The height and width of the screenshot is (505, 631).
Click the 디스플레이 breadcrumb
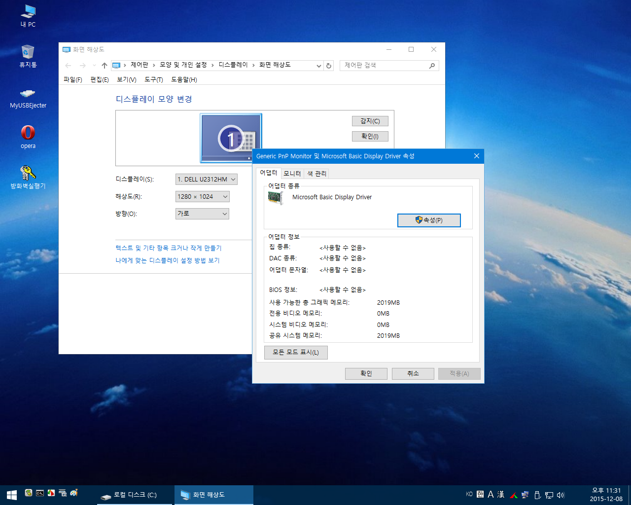[x=233, y=65]
